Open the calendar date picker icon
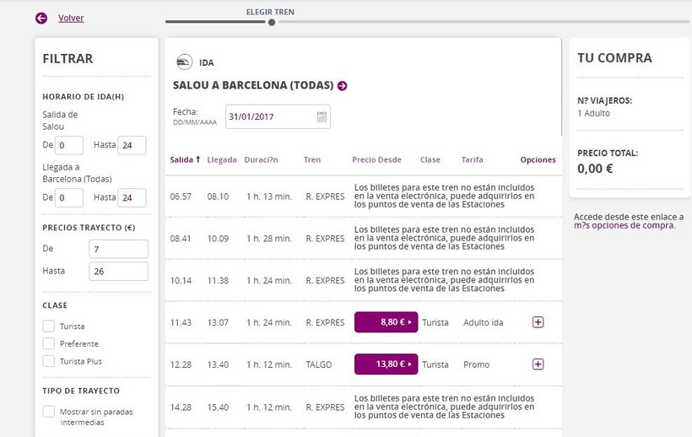Screen dimensions: 692x437 (x=322, y=116)
